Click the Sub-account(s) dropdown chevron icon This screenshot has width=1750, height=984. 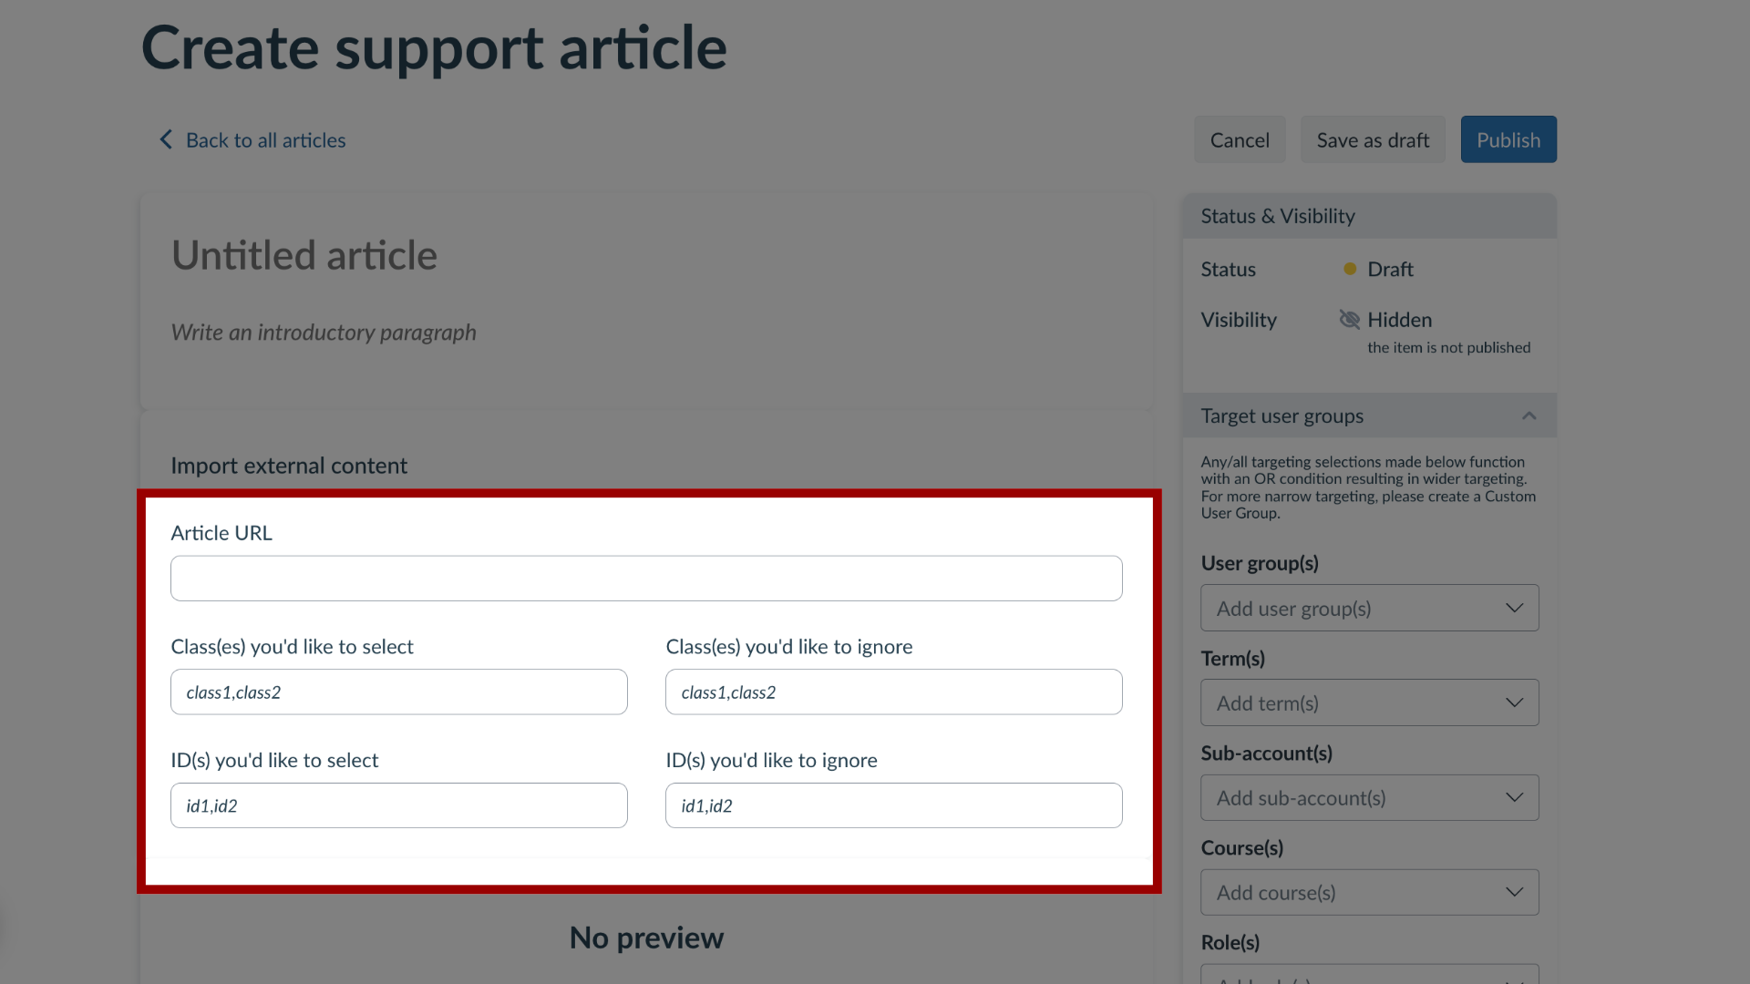1515,796
